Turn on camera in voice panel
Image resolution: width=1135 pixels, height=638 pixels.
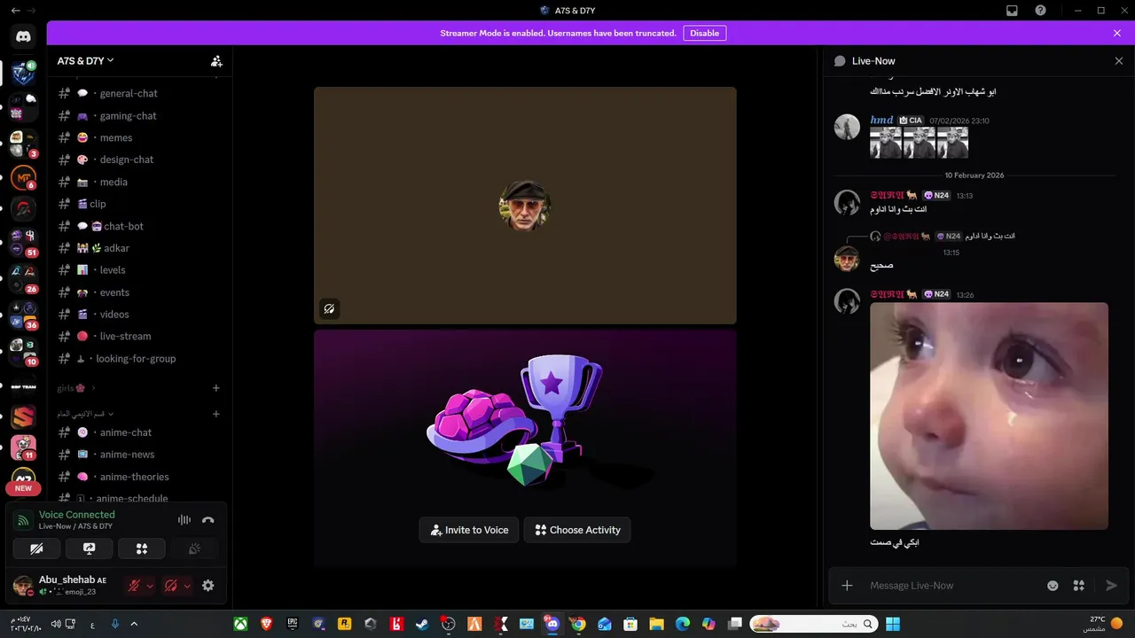click(x=36, y=549)
